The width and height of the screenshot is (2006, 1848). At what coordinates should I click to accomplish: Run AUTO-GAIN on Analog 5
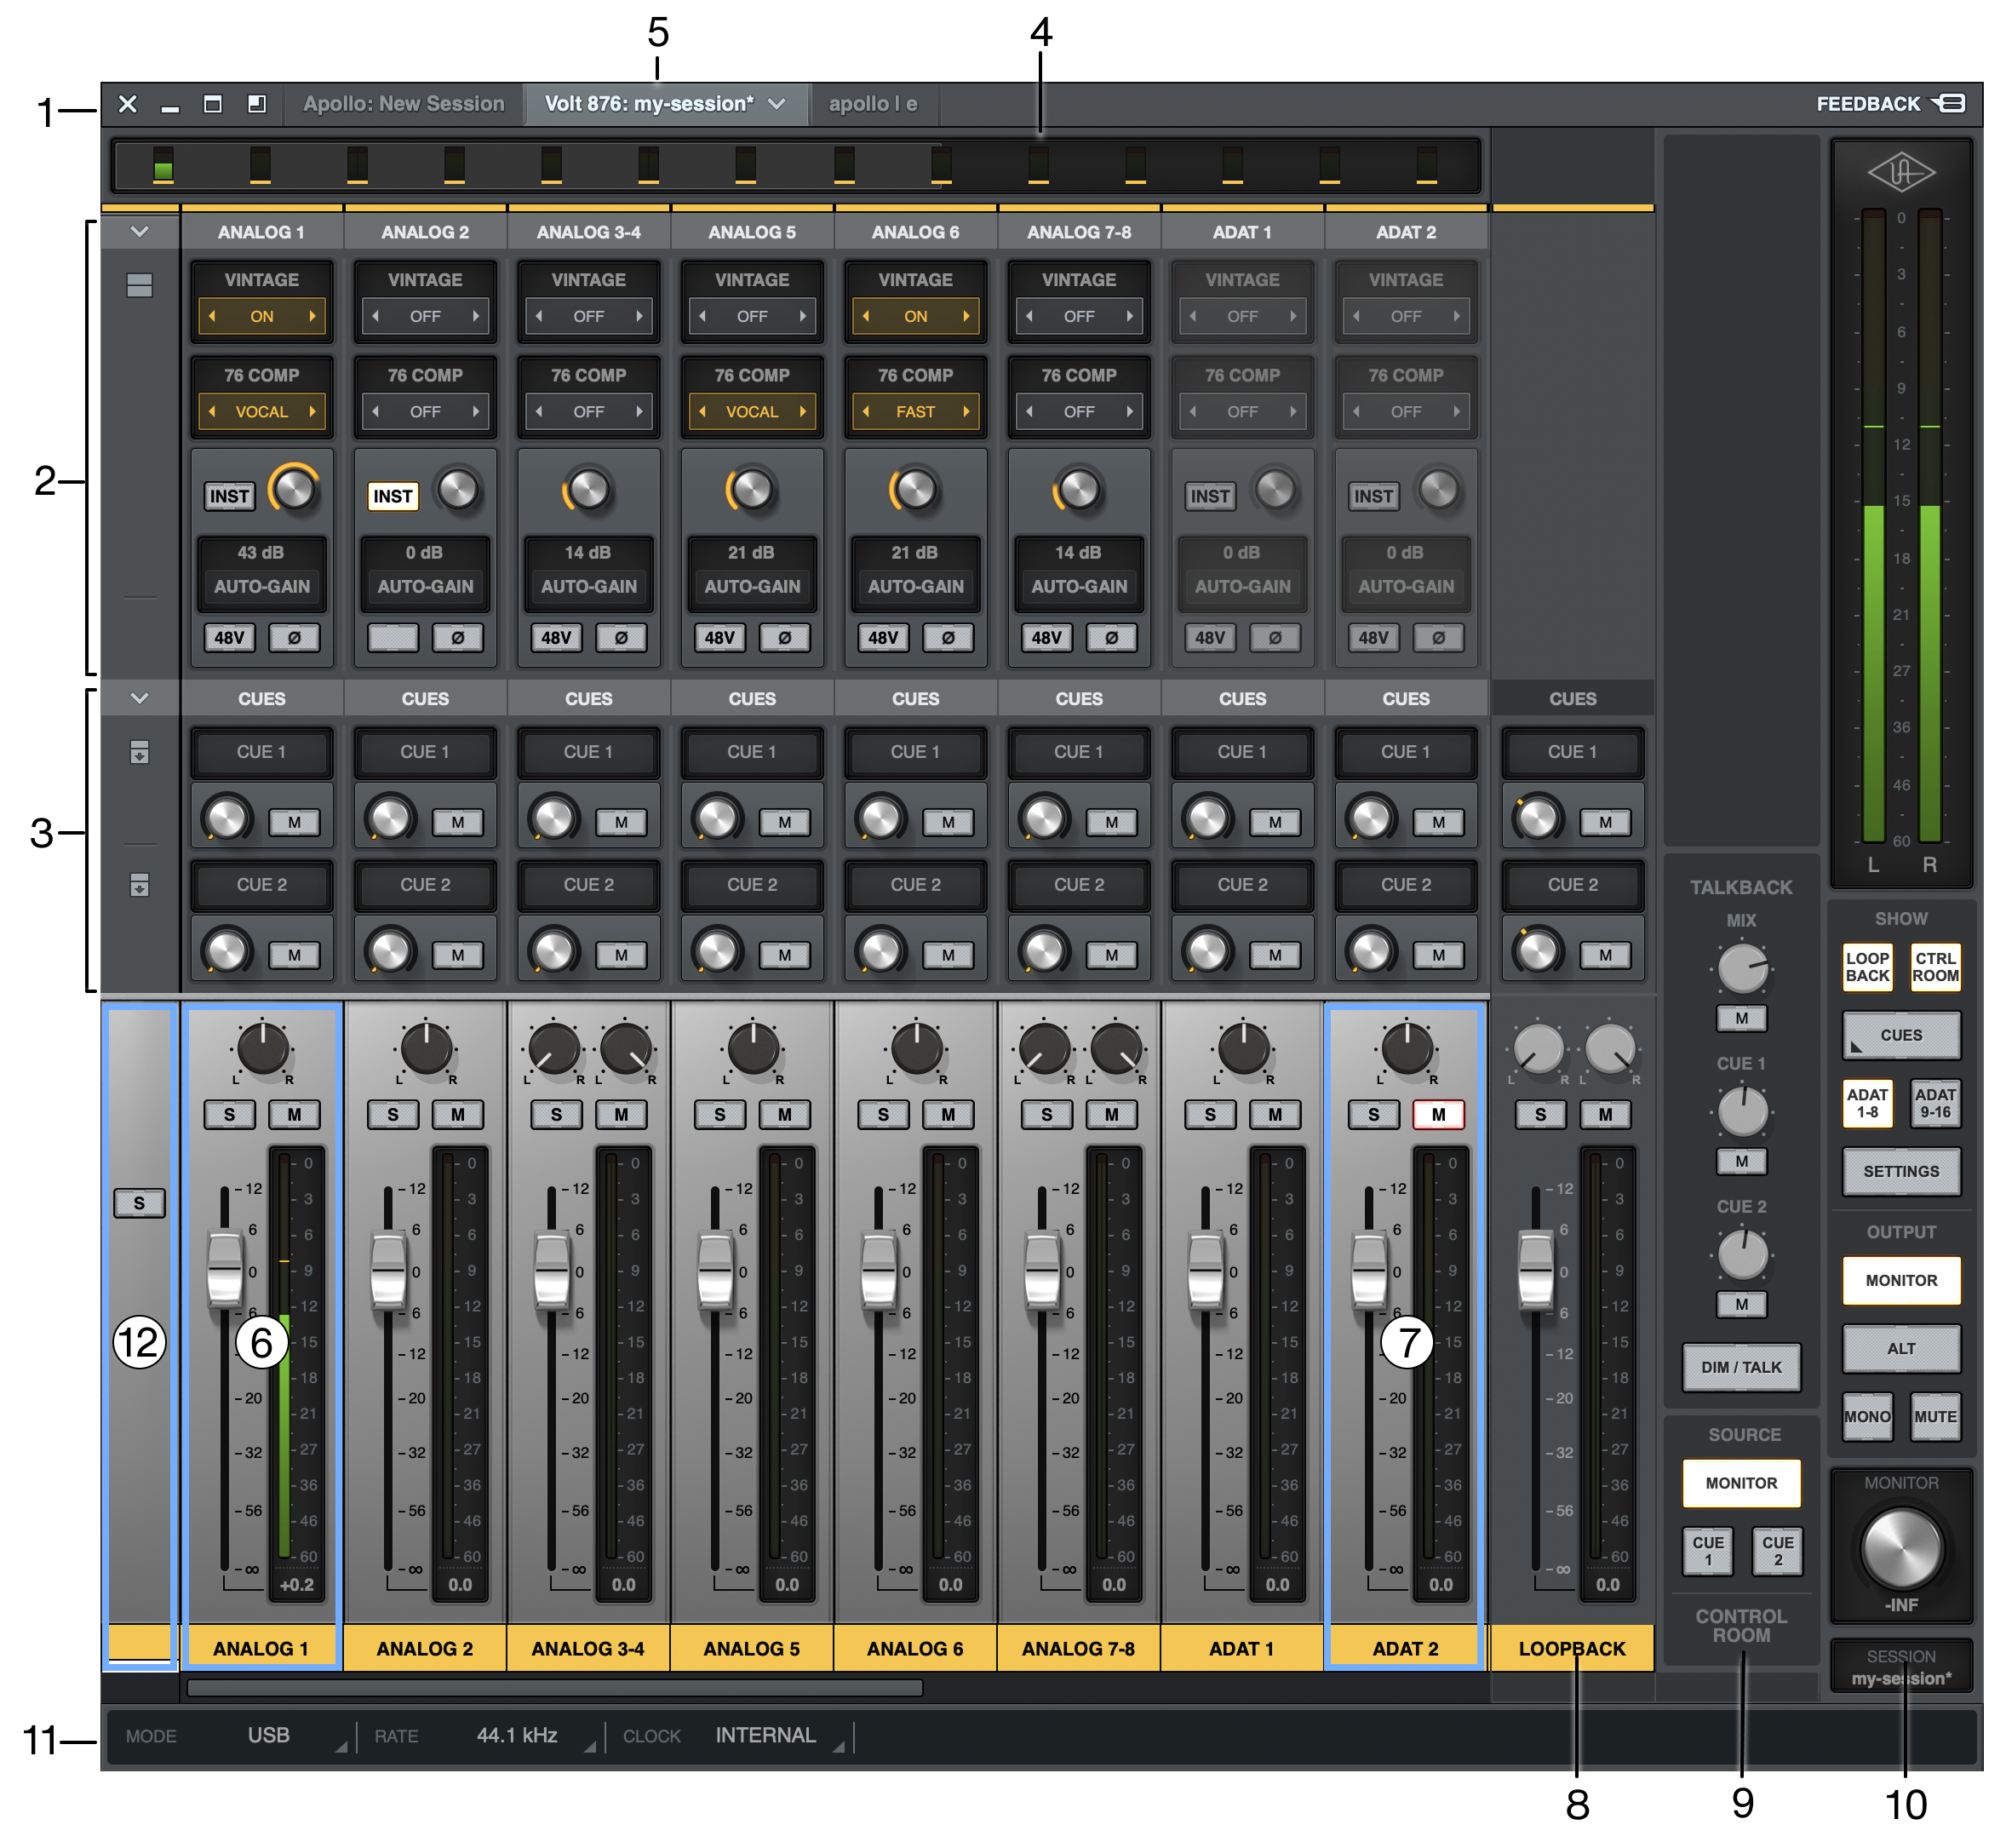point(752,586)
